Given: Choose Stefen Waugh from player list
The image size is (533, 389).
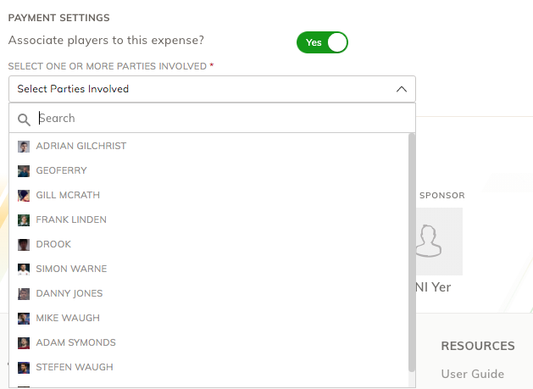Looking at the screenshot, I should point(75,367).
